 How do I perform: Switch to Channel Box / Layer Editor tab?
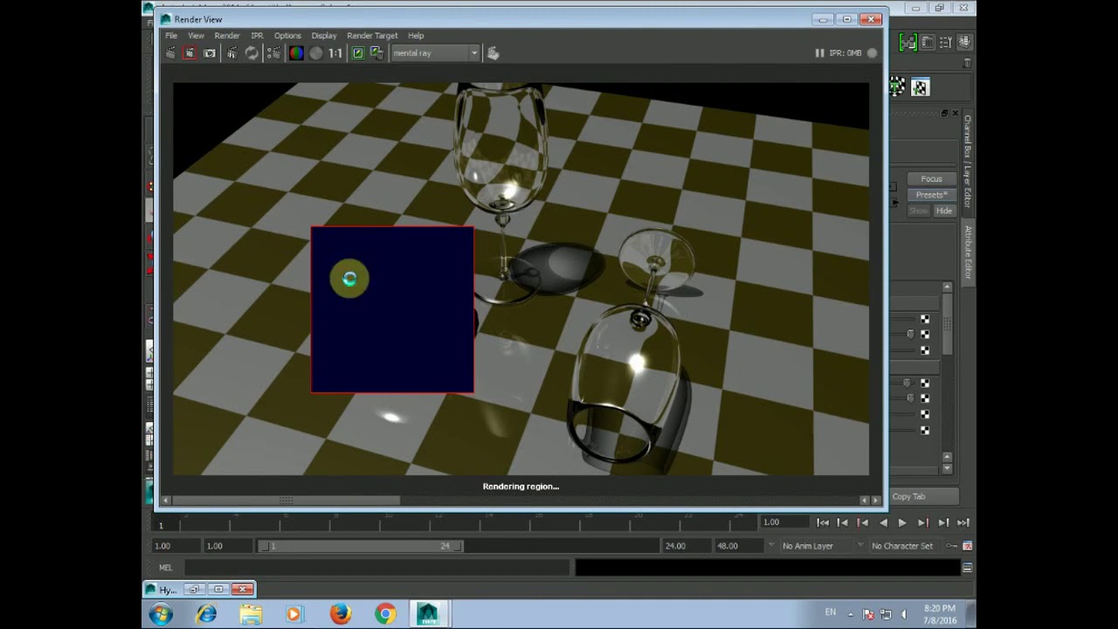pos(968,162)
